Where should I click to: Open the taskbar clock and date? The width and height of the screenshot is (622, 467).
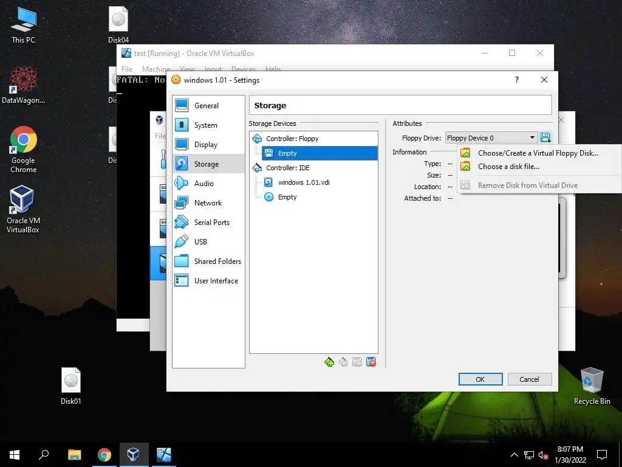(570, 455)
